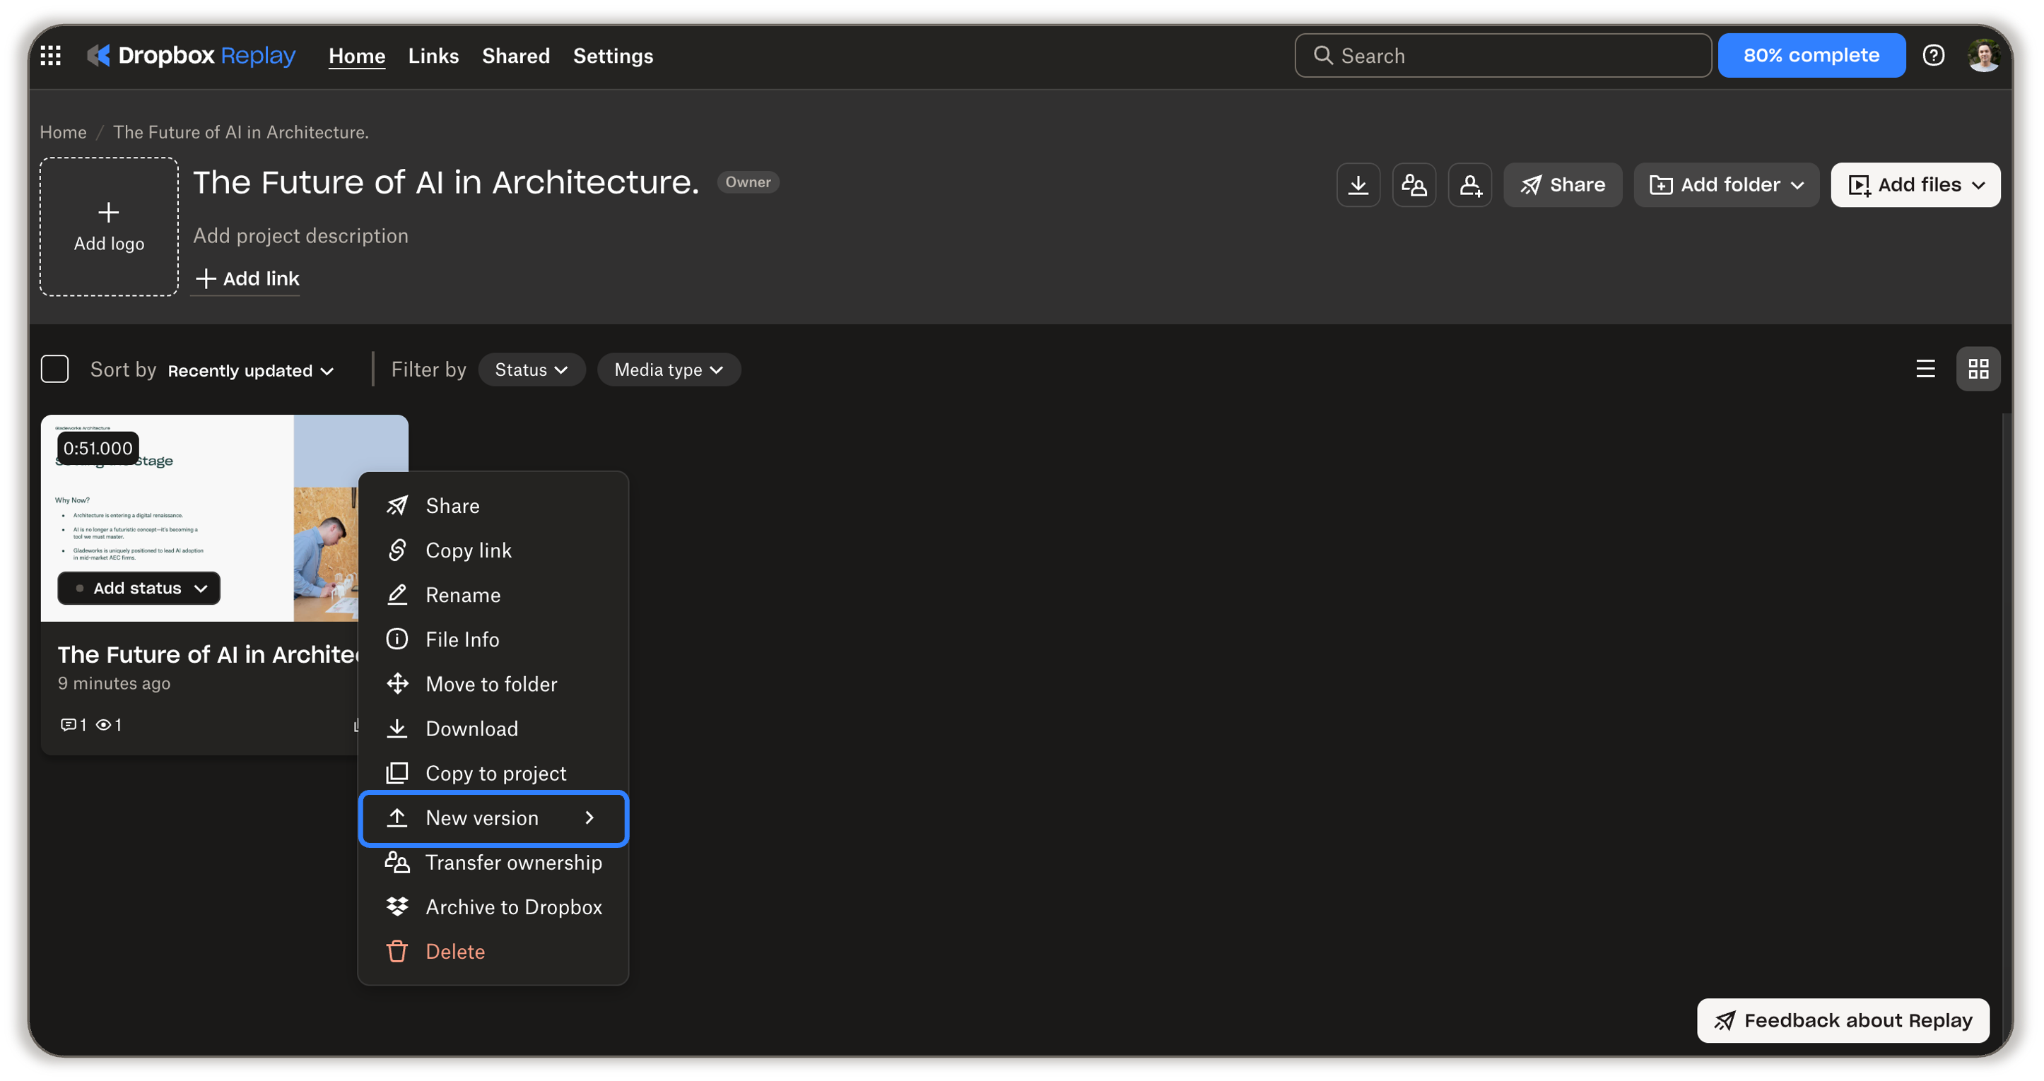Expand the New version submenu
The width and height of the screenshot is (2044, 1081).
[x=493, y=818]
